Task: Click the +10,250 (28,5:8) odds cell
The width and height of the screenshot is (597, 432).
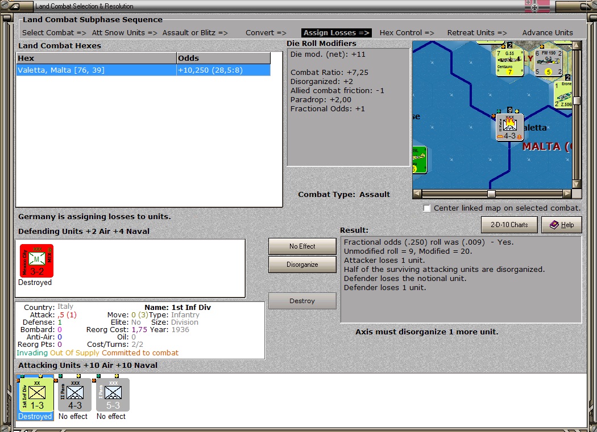Action: click(x=223, y=70)
